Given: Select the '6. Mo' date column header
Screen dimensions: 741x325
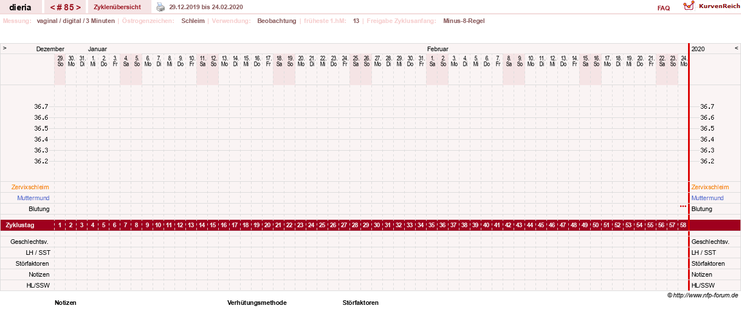Looking at the screenshot, I should tap(148, 60).
